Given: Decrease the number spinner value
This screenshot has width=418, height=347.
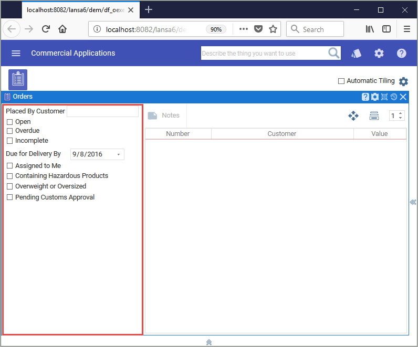Looking at the screenshot, I should click(400, 118).
